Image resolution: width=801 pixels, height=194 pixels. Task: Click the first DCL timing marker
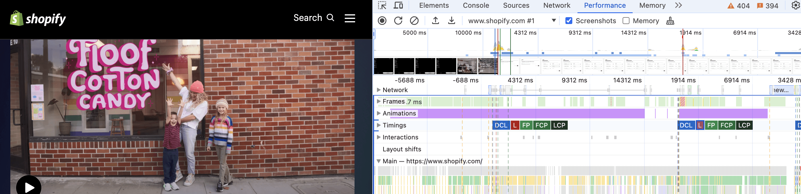coord(501,125)
